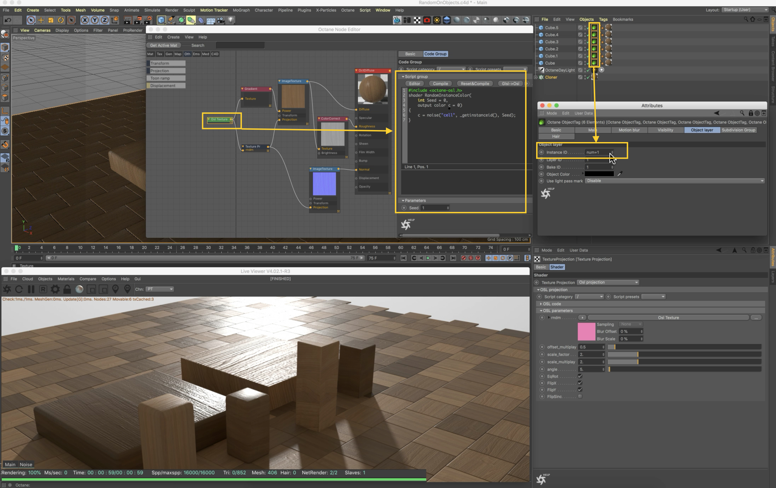Toggle the EqRot checkbox
Screen dimensions: 776x488
580,376
